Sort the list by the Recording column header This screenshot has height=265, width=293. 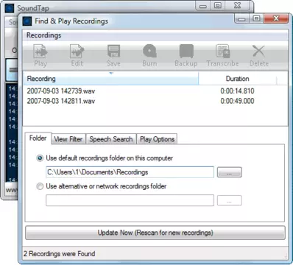(110, 79)
